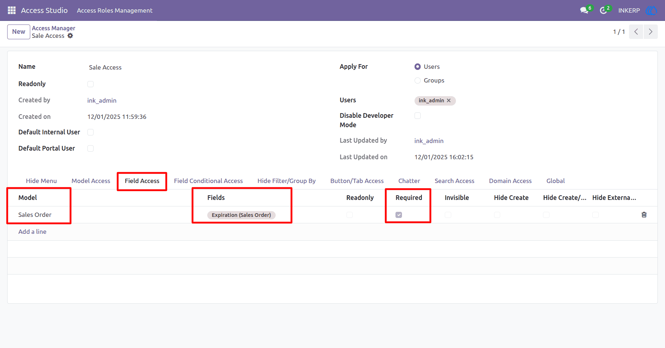The width and height of the screenshot is (665, 348).
Task: Open the activities clock icon
Action: 603,10
